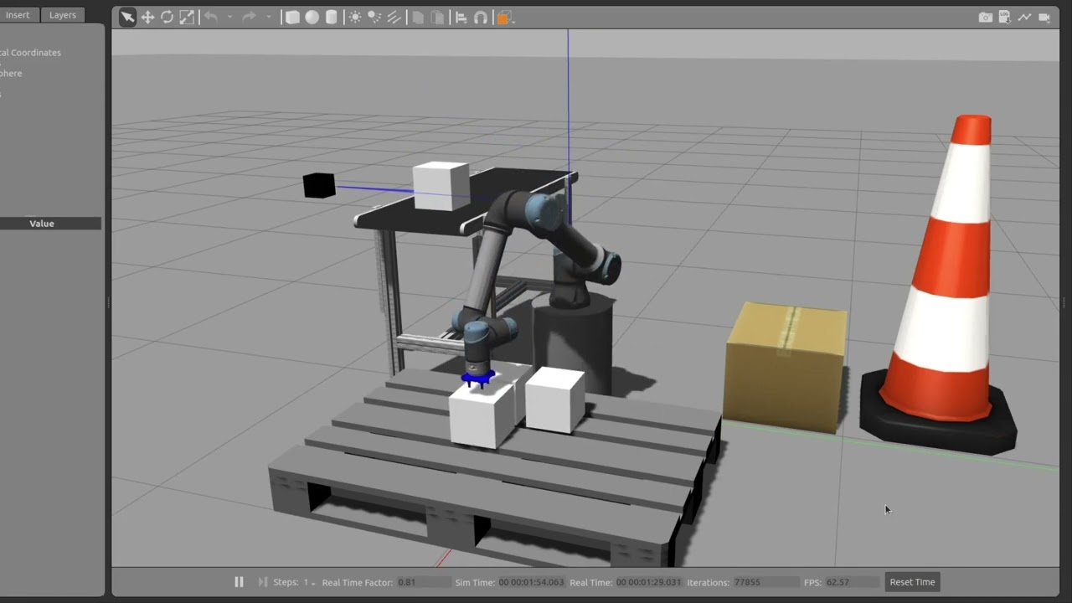Click the Reset Time button
The image size is (1072, 603).
pos(912,582)
